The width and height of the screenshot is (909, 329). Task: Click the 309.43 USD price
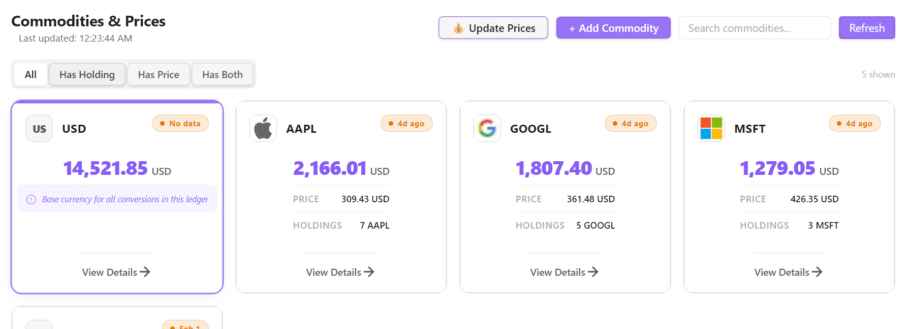coord(365,199)
